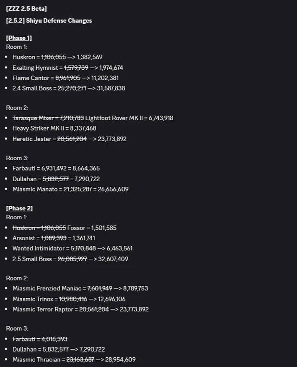Click the Heavy Striker MK II entry
This screenshot has width=297, height=367.
[x=61, y=128]
